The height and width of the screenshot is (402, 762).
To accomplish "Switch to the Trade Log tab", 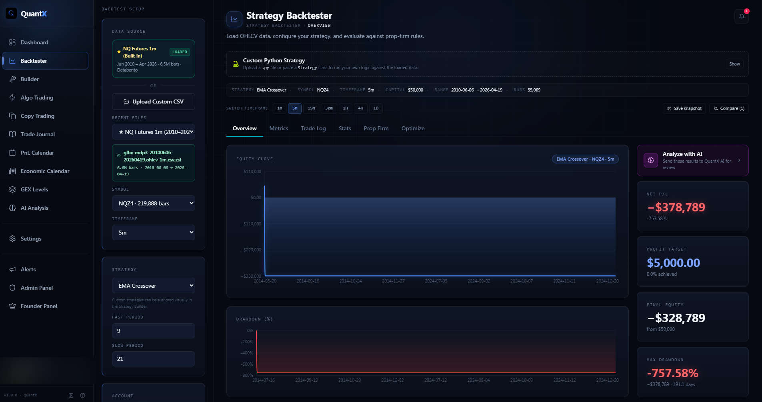I will click(x=313, y=128).
